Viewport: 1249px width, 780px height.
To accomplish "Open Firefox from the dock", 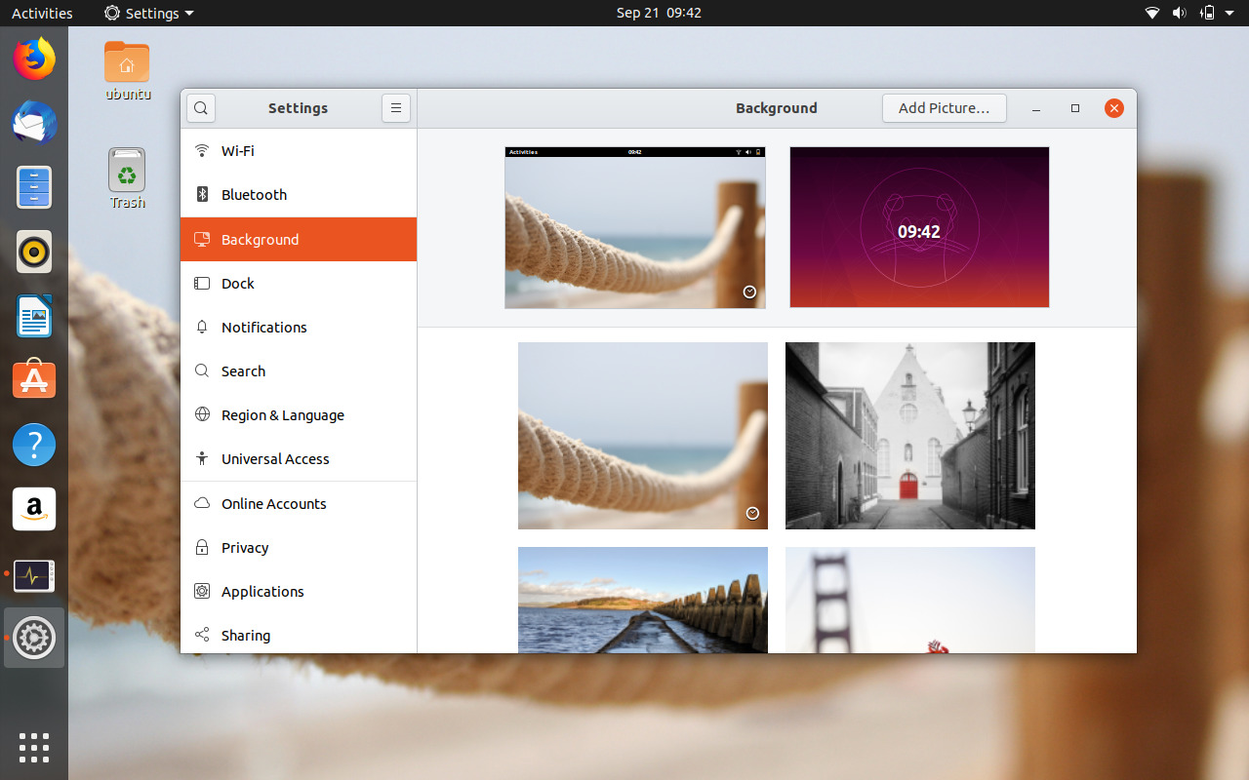I will pos(34,59).
